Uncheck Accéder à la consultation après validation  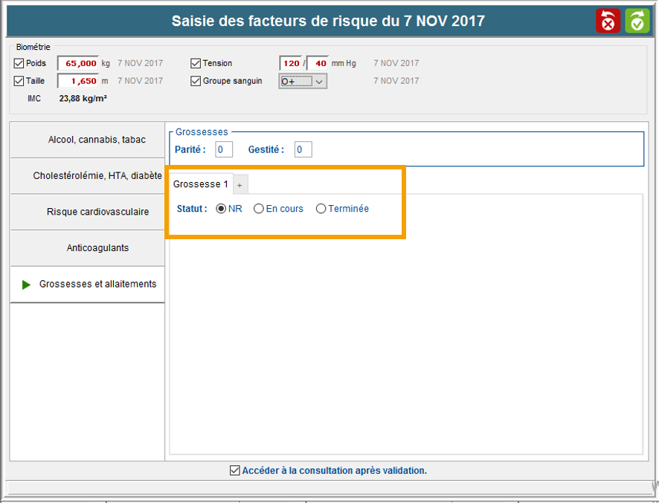pyautogui.click(x=235, y=470)
